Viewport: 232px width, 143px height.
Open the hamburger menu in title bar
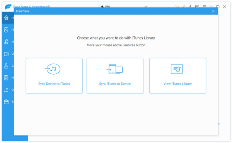click(x=205, y=6)
